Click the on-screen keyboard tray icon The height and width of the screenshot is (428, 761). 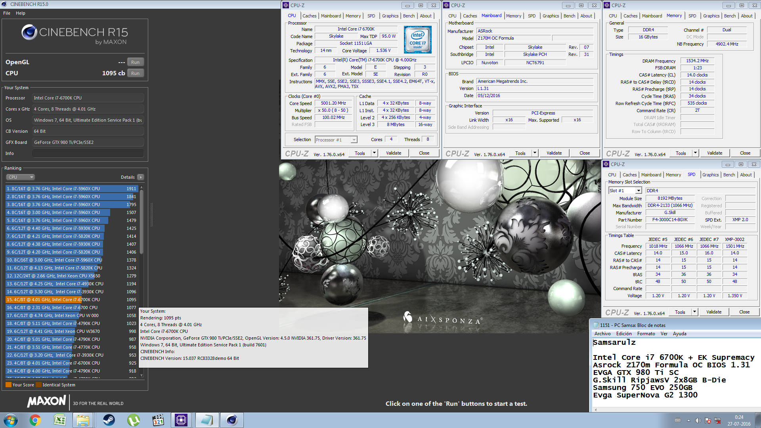pyautogui.click(x=678, y=420)
